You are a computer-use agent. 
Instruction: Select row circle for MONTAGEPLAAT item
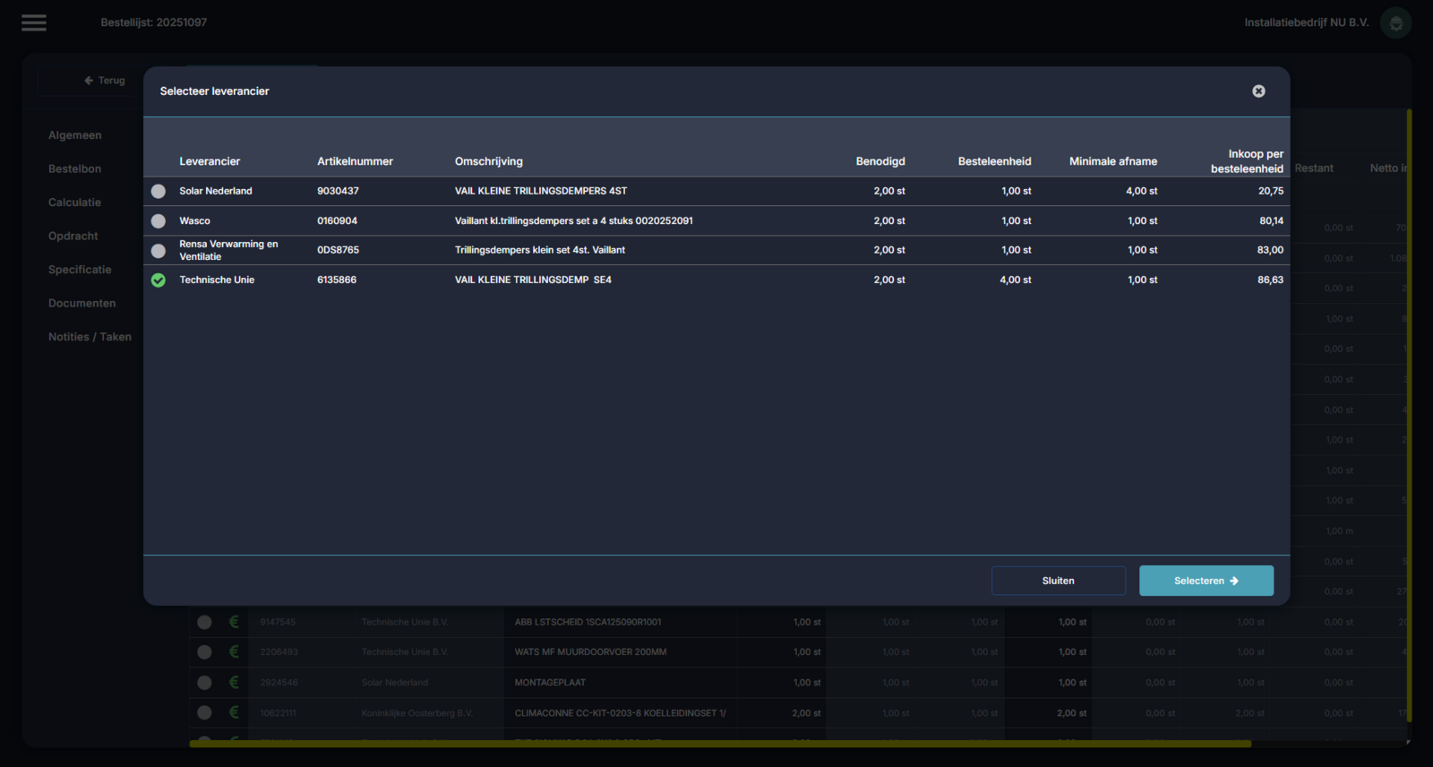(x=204, y=683)
